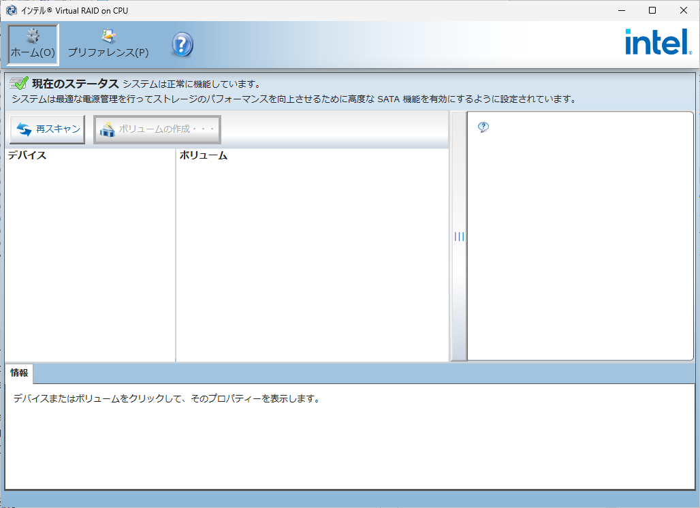Viewport: 700px width, 508px height.
Task: Click the green checkmark status icon
Action: [19, 84]
